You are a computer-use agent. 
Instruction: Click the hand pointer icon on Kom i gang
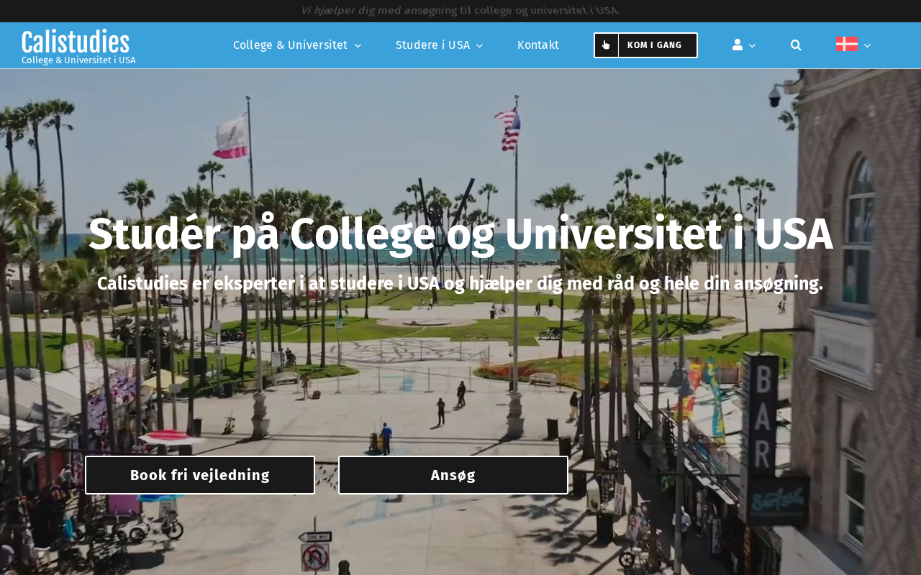[606, 45]
